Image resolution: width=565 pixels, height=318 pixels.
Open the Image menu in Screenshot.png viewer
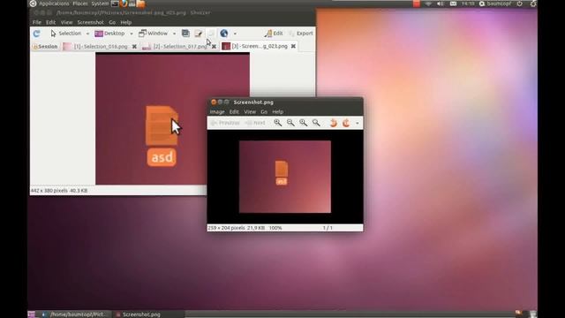coord(217,112)
